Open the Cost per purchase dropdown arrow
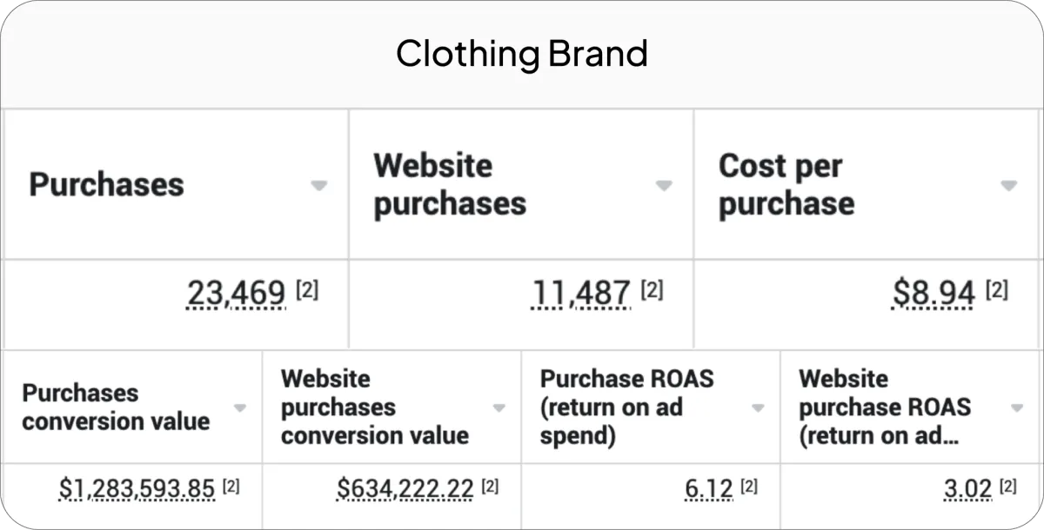Image resolution: width=1044 pixels, height=530 pixels. click(x=1008, y=185)
